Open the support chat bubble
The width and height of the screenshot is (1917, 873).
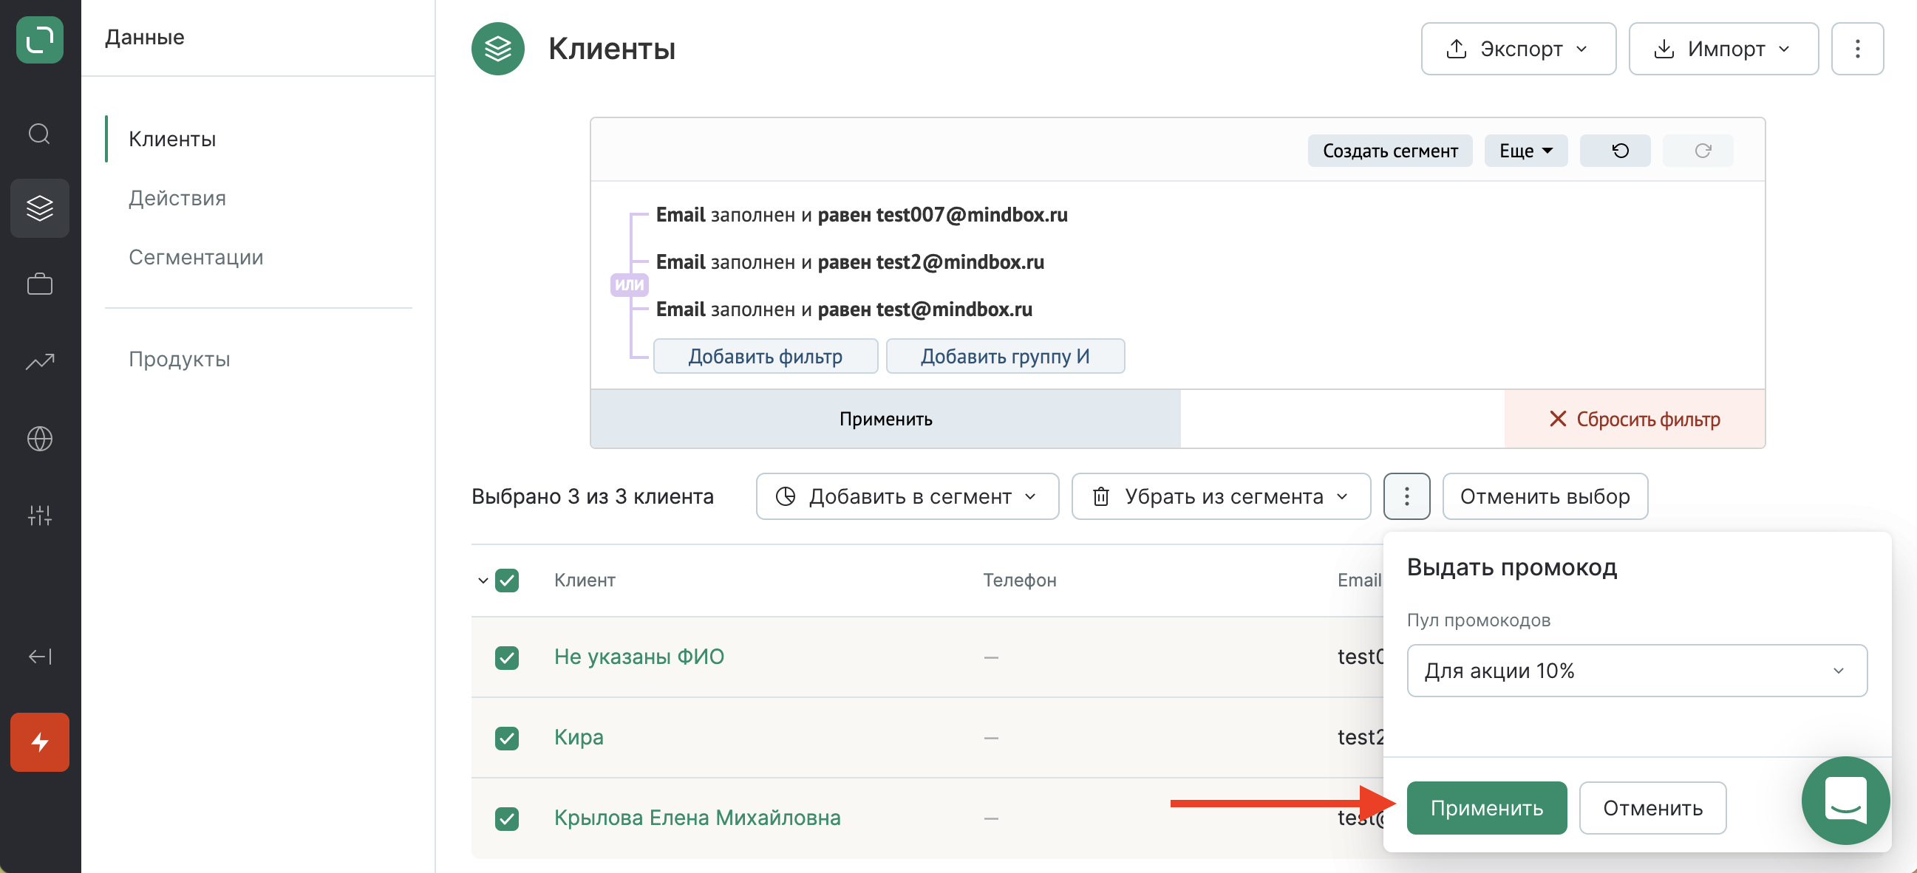click(x=1845, y=800)
